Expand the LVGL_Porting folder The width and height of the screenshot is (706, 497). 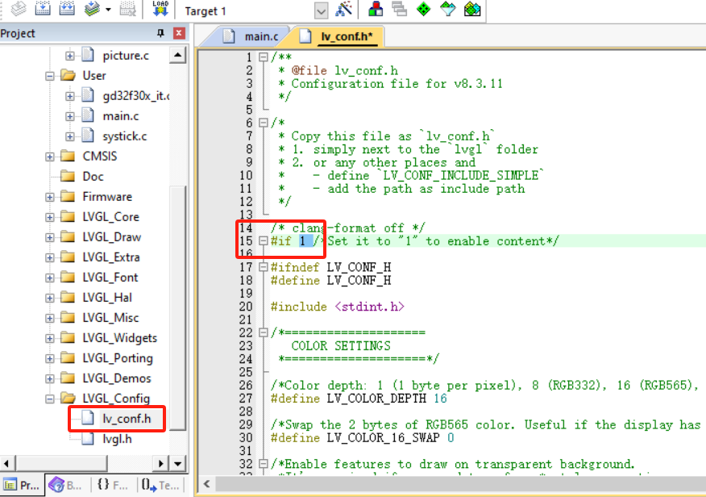[x=49, y=359]
